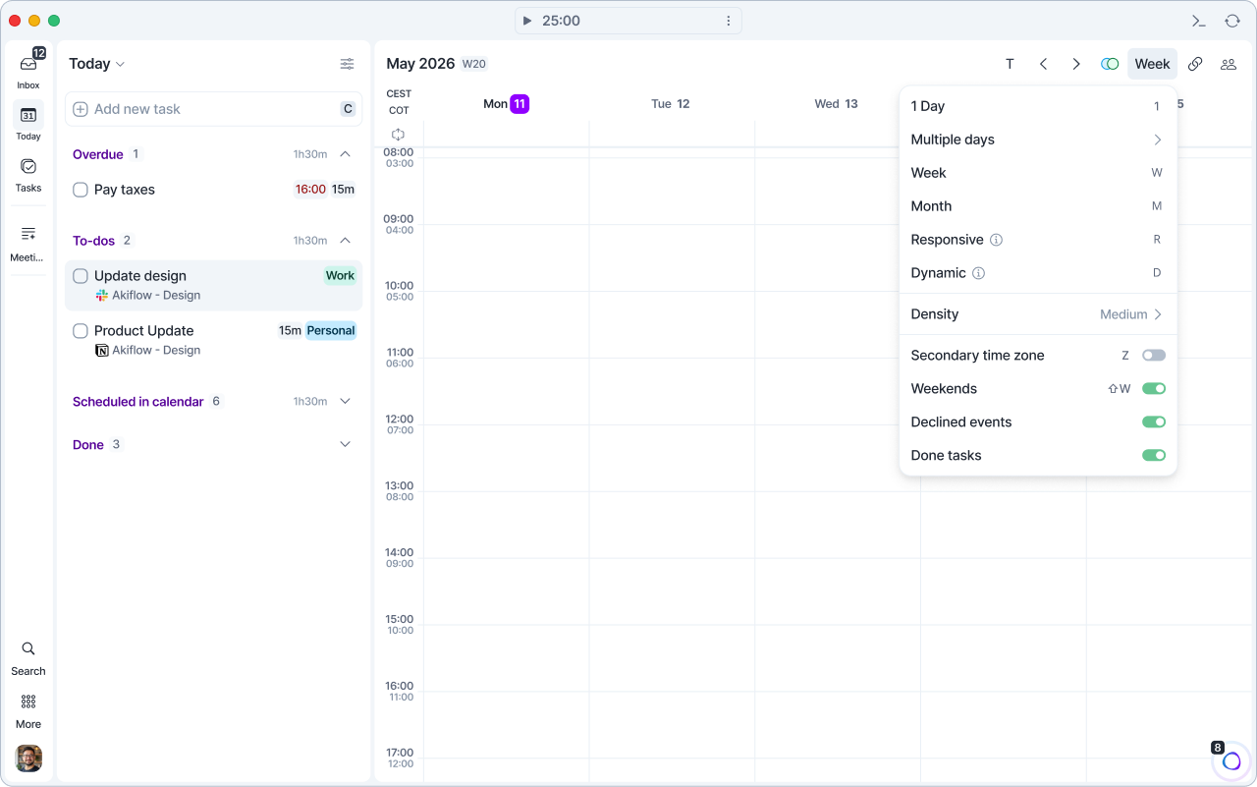Click the 15m duration on Pay taxes
This screenshot has height=787, width=1257.
(343, 190)
